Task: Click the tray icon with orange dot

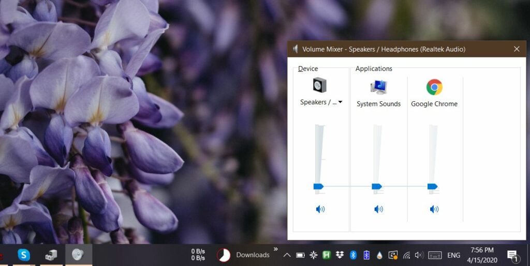Action: pos(393,255)
